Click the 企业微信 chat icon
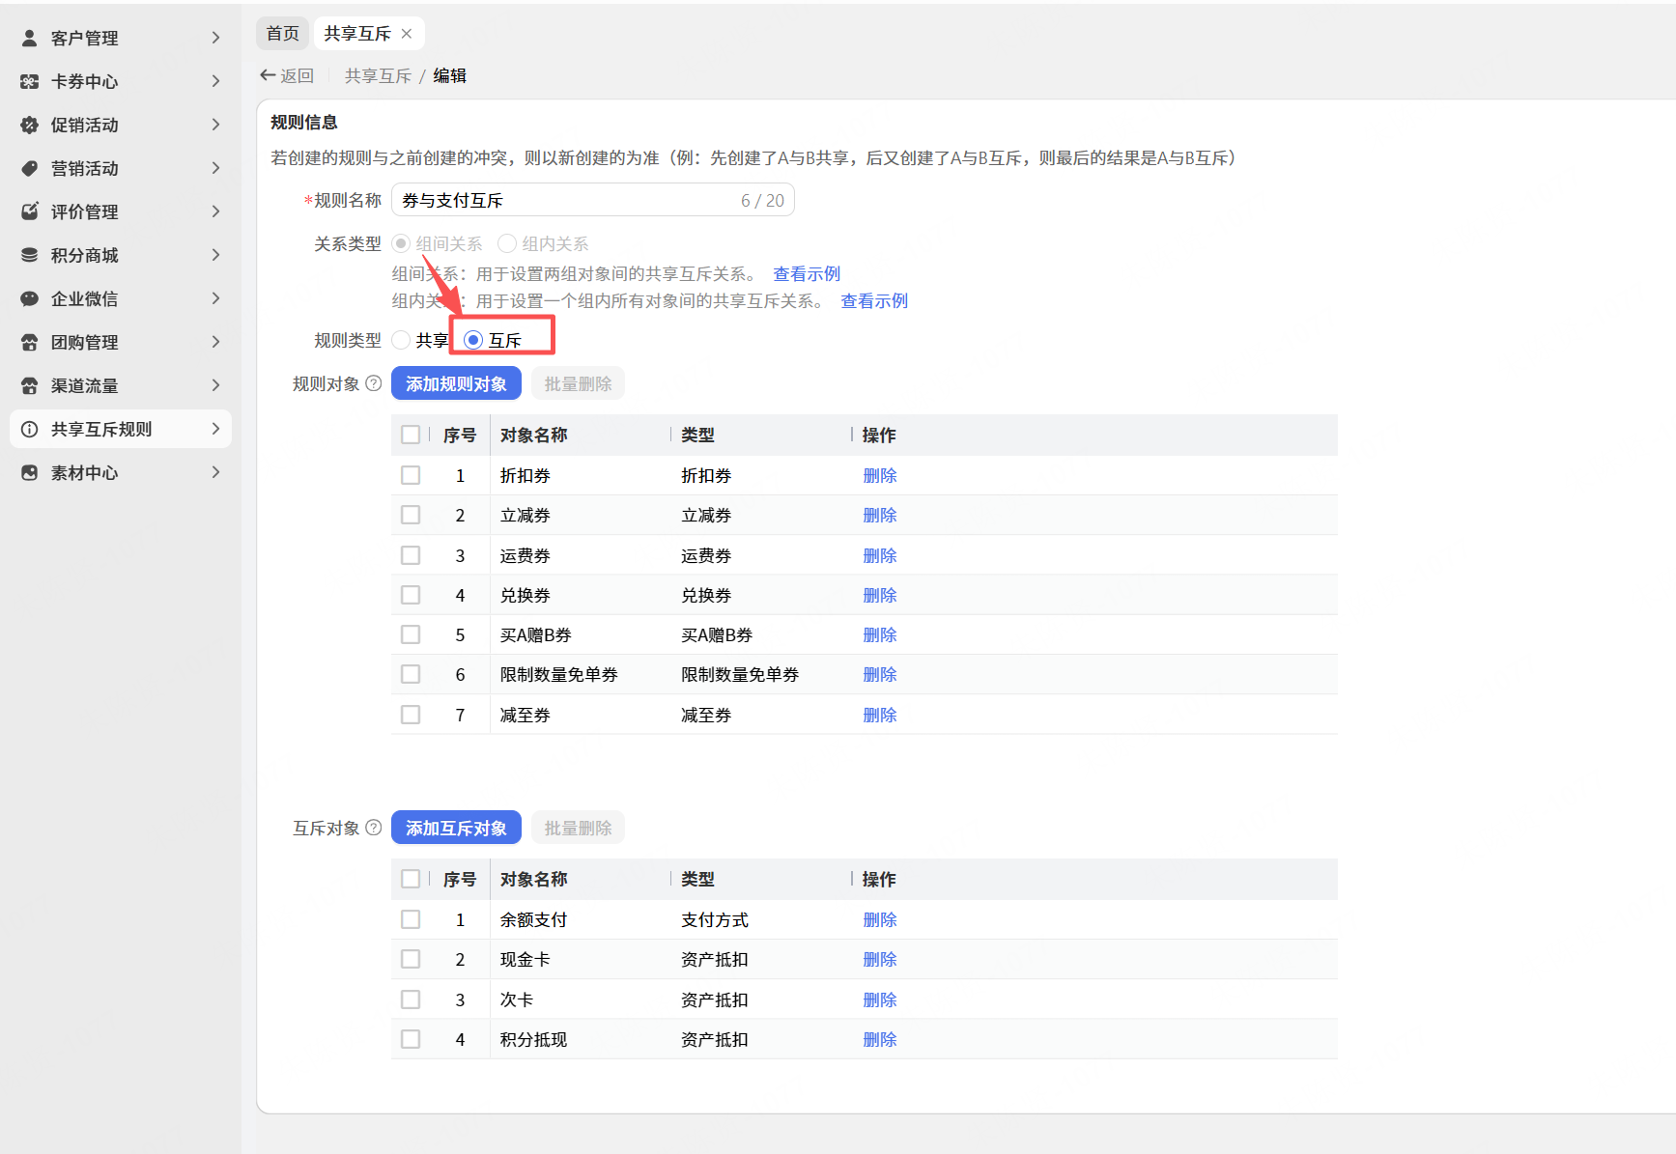Screen dimensions: 1676x1154 (30, 298)
